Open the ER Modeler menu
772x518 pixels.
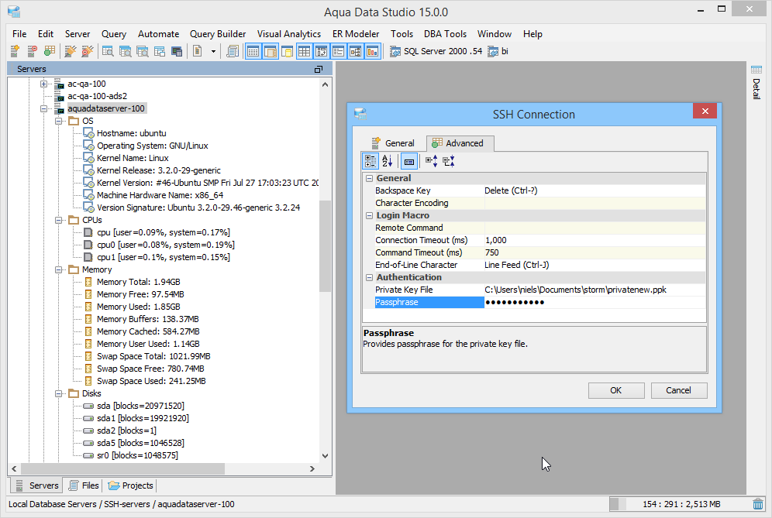pyautogui.click(x=356, y=34)
